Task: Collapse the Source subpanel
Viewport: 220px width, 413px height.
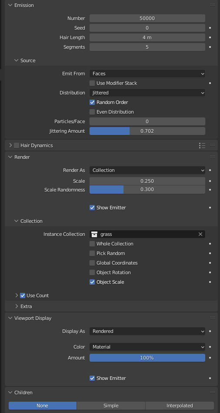Action: tap(17, 60)
